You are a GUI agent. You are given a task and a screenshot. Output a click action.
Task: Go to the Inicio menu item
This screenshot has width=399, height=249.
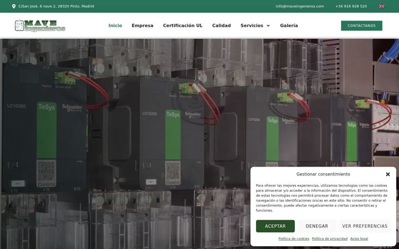point(115,25)
